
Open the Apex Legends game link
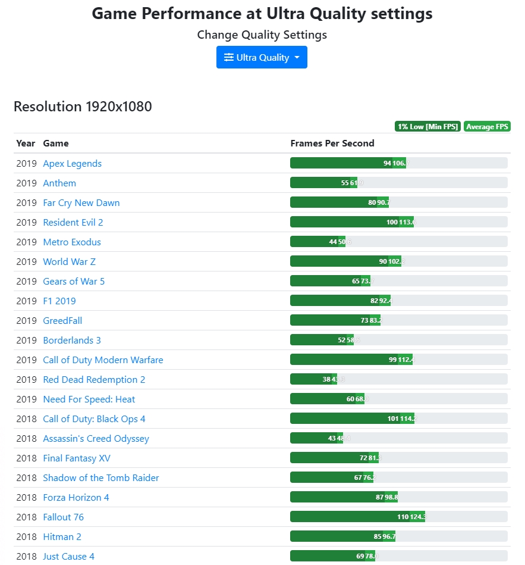(x=73, y=164)
